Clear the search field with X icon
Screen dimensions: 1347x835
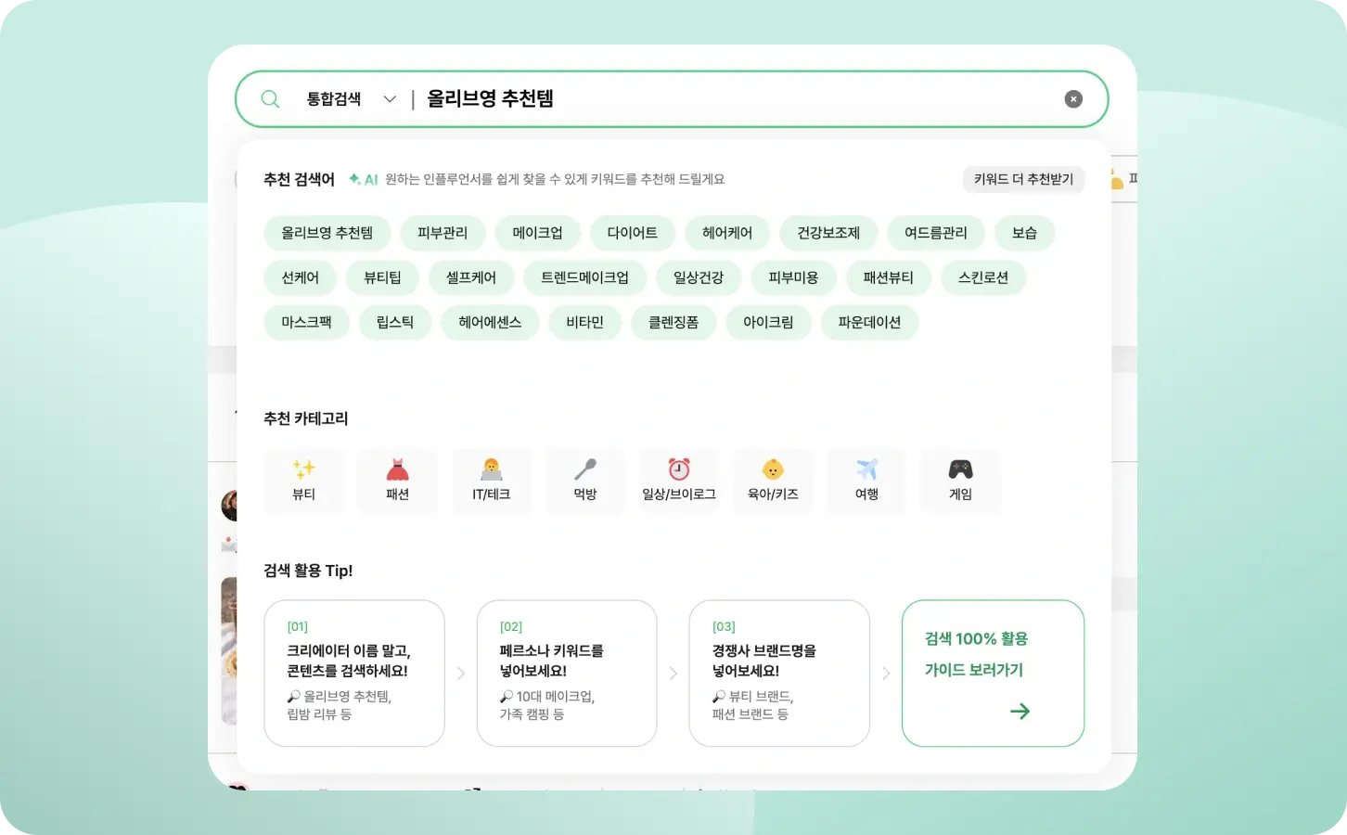click(1073, 99)
